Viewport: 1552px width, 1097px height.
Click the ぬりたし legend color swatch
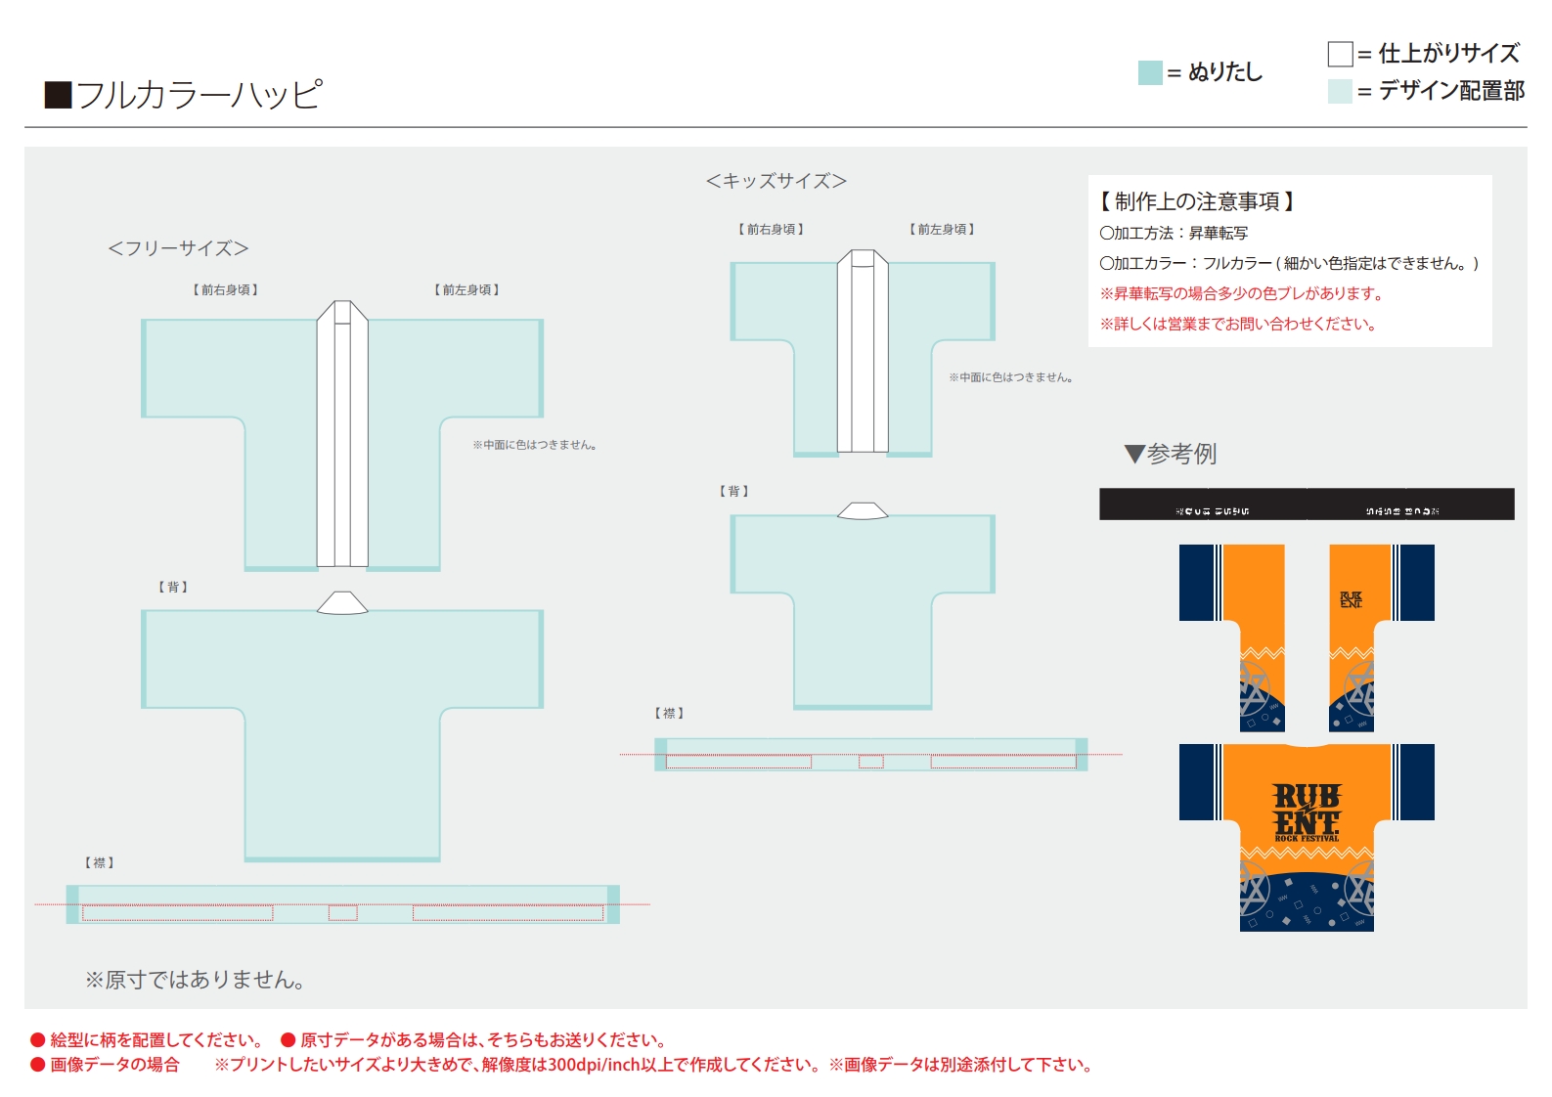(x=1150, y=72)
